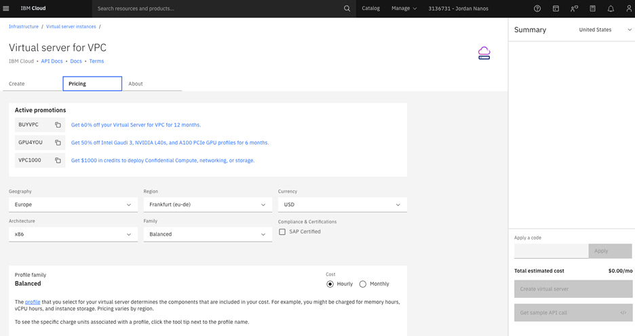The image size is (635, 336).
Task: Open the $1000 in credits promotion link
Action: coord(163,160)
